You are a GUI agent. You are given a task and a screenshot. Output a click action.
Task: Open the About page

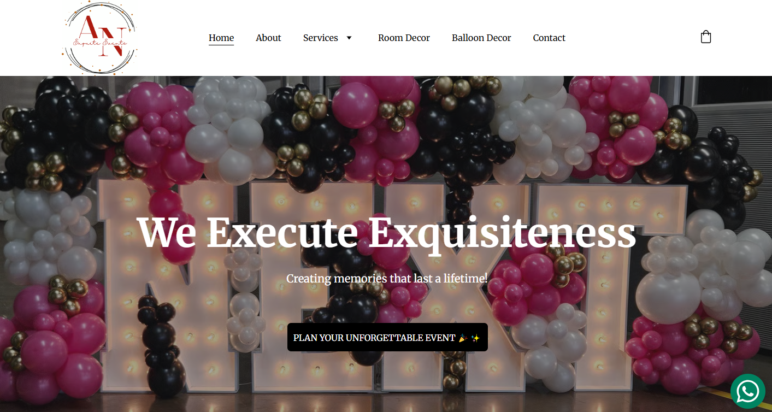[268, 38]
